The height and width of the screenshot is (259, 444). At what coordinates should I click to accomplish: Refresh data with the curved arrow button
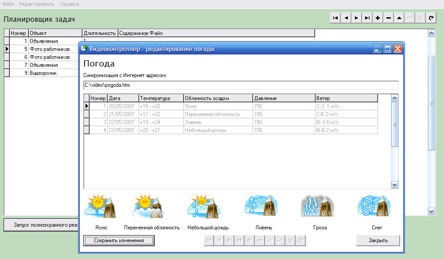pyautogui.click(x=431, y=18)
